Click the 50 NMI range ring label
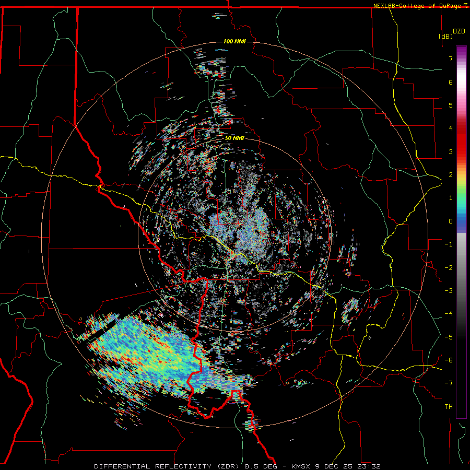Screen dimensions: 470x470 tap(234, 138)
